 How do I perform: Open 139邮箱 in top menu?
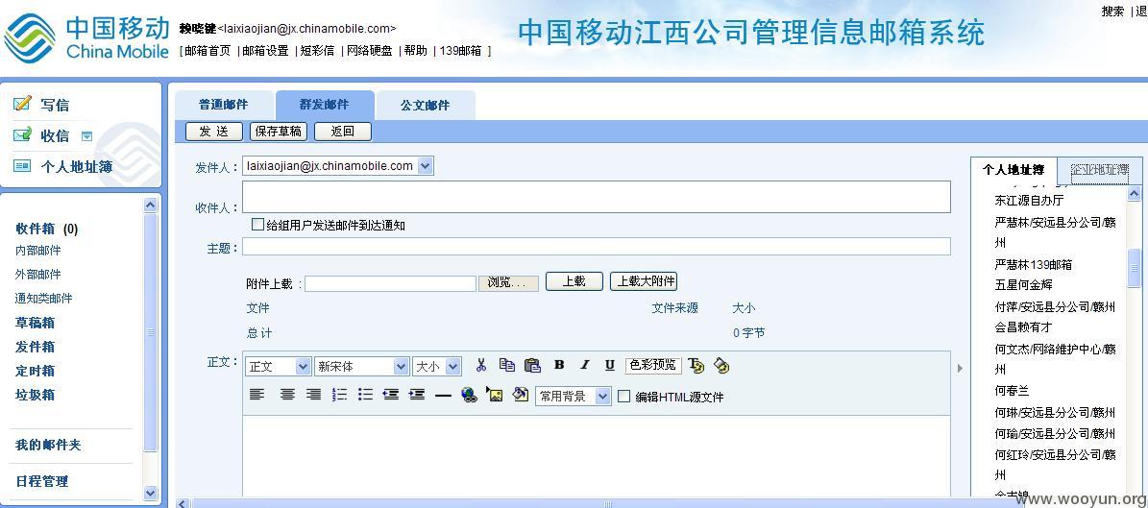click(460, 51)
